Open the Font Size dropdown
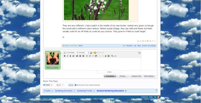Screen dimensions: 201x103 point(84,53)
